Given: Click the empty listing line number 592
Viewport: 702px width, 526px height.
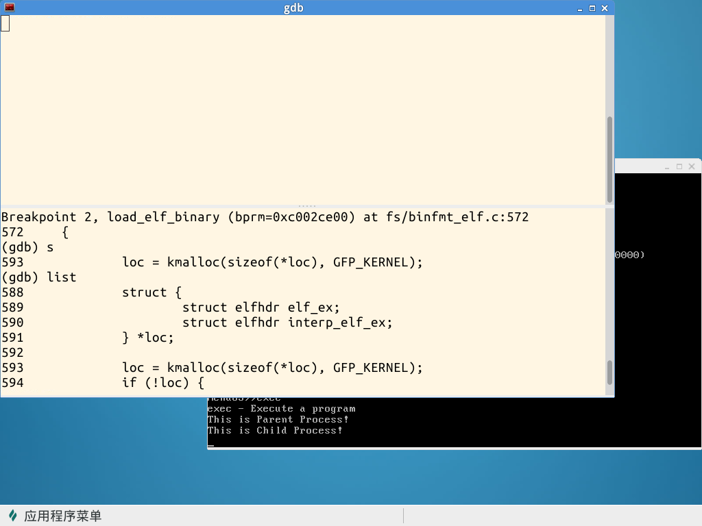Looking at the screenshot, I should coord(12,353).
